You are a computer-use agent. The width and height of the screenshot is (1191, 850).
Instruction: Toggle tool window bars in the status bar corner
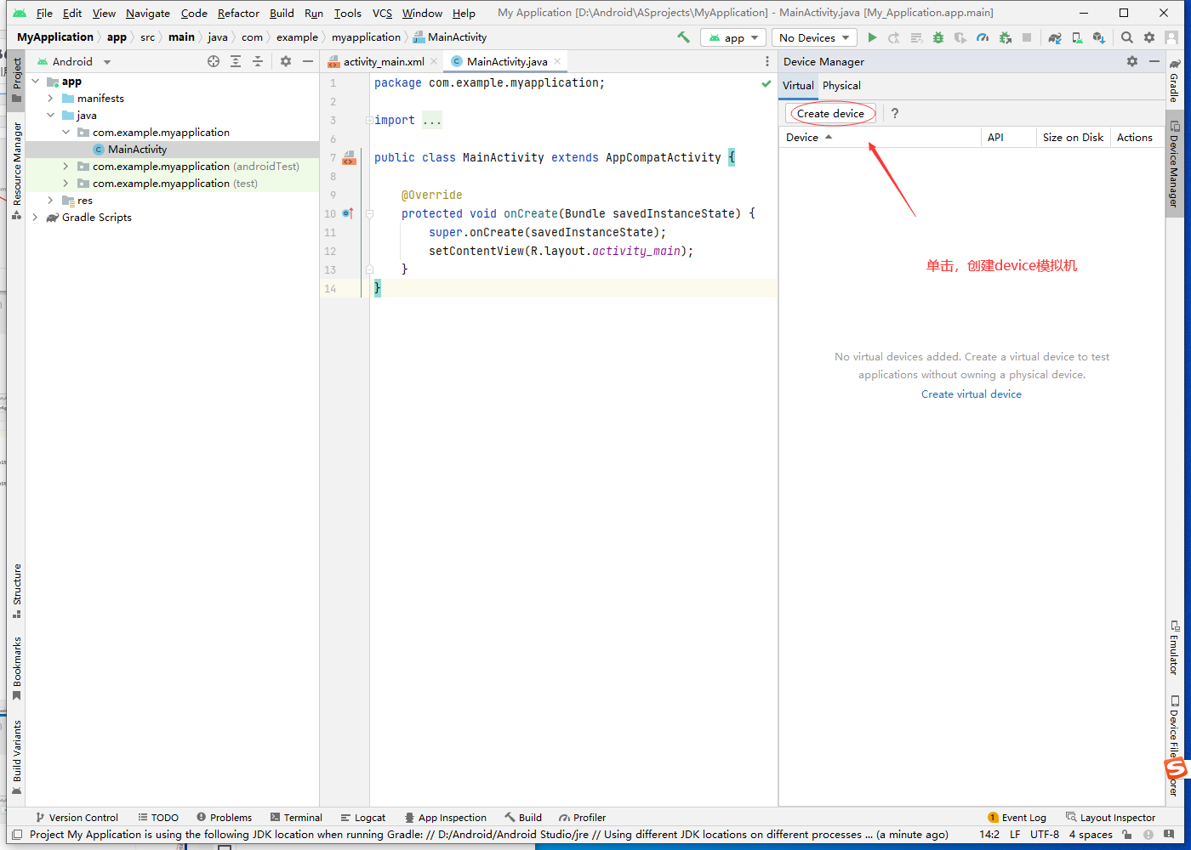[16, 835]
